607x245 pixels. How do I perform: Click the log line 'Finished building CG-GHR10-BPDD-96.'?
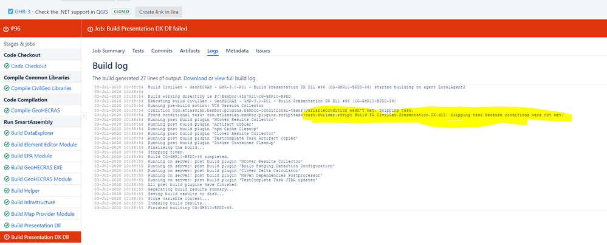coord(191,208)
